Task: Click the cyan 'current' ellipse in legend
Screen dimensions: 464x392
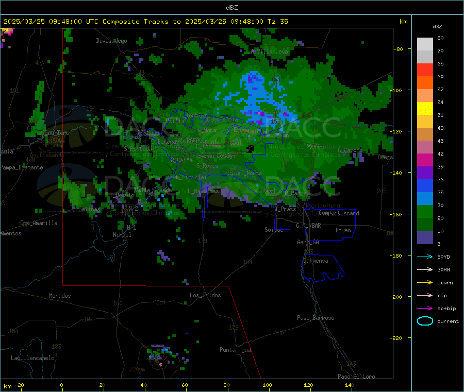Action: pos(425,321)
